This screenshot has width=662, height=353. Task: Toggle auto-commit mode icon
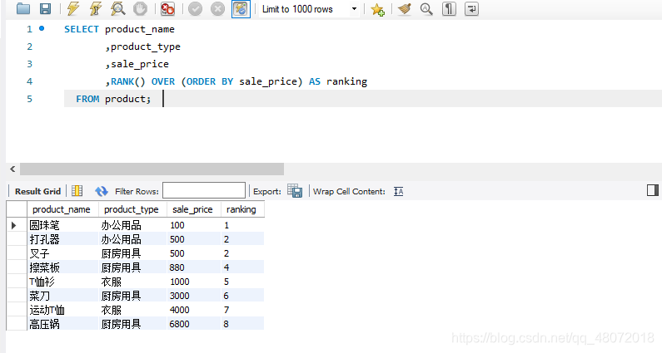pyautogui.click(x=241, y=9)
